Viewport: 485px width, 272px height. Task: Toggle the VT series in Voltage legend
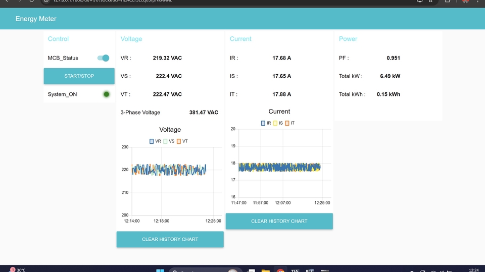pos(182,141)
